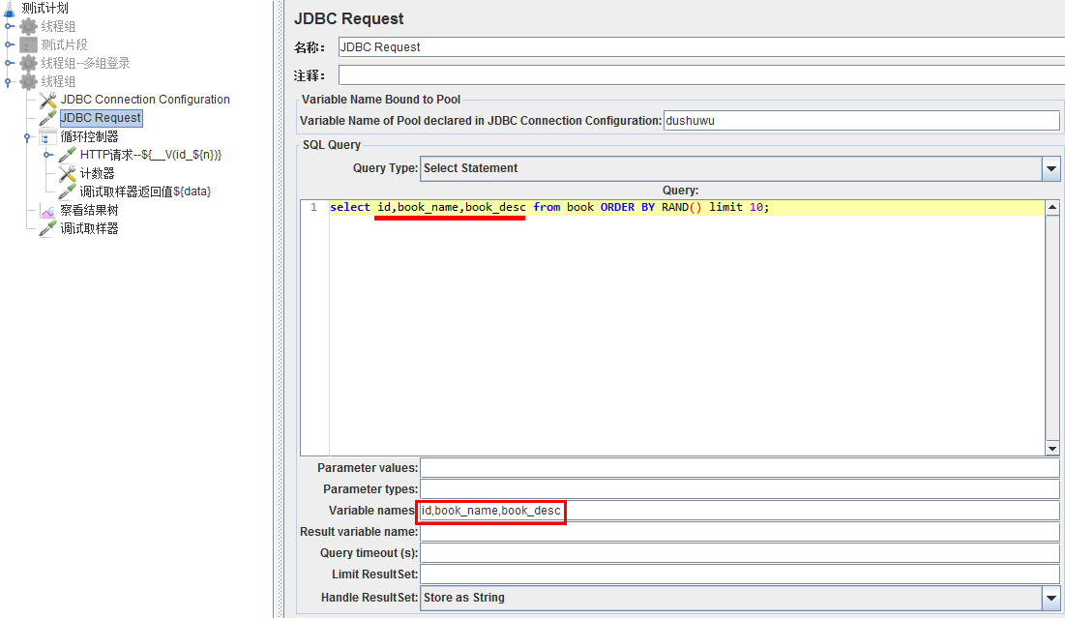Click the Result variable name field

tap(740, 532)
